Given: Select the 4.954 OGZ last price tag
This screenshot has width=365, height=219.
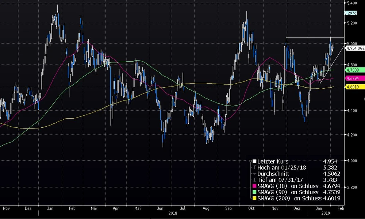Looking at the screenshot, I should (354, 48).
